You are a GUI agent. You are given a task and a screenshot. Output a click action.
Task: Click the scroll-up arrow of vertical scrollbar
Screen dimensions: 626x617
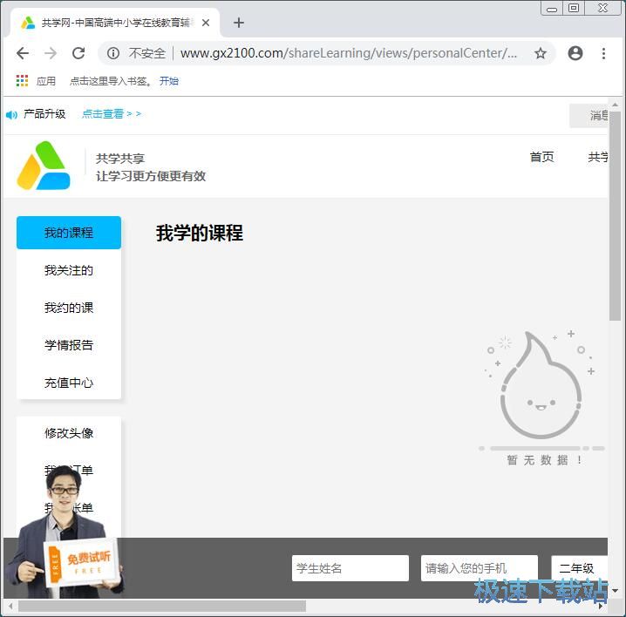[x=615, y=105]
